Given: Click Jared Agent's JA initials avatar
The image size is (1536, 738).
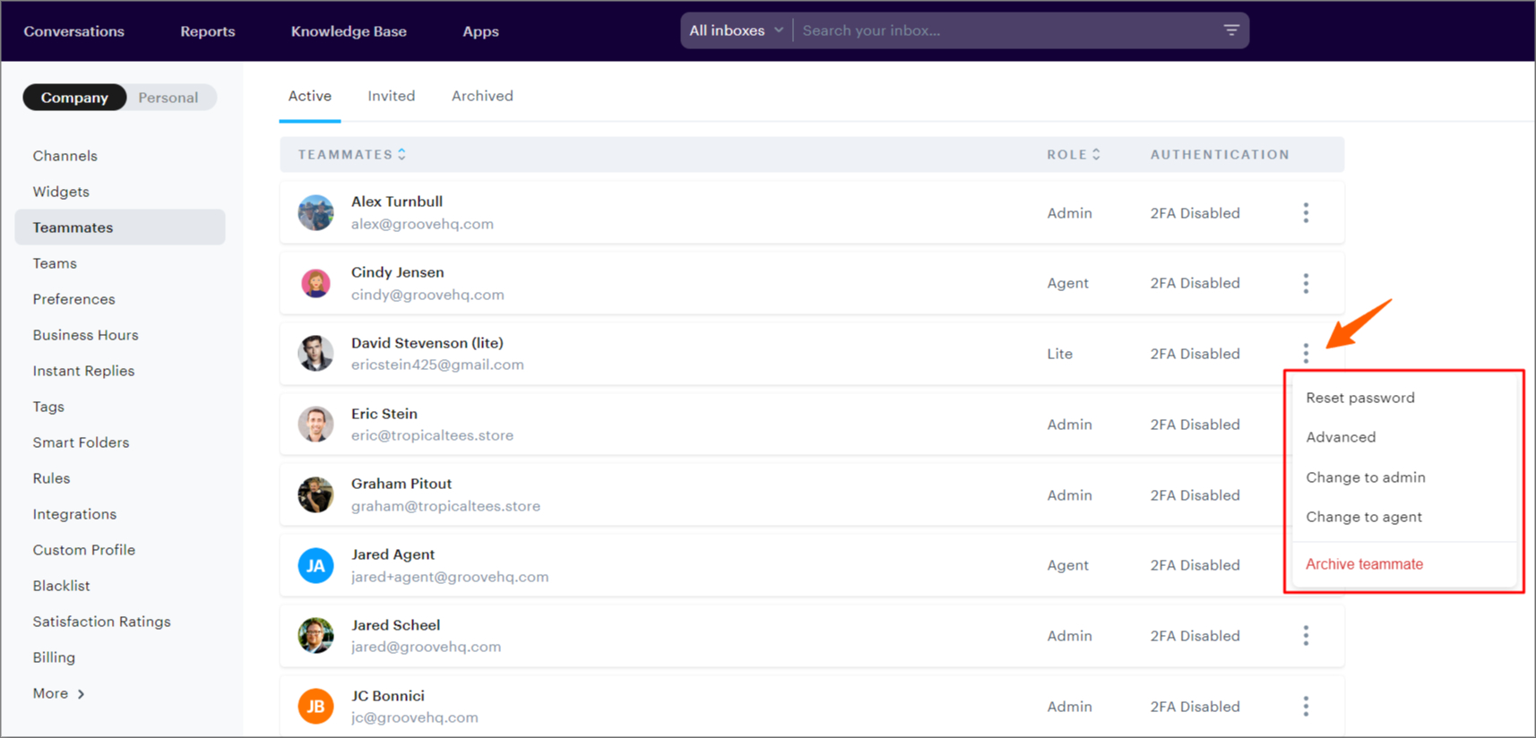Looking at the screenshot, I should (315, 565).
